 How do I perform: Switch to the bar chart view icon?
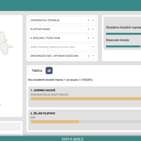pos(49,70)
